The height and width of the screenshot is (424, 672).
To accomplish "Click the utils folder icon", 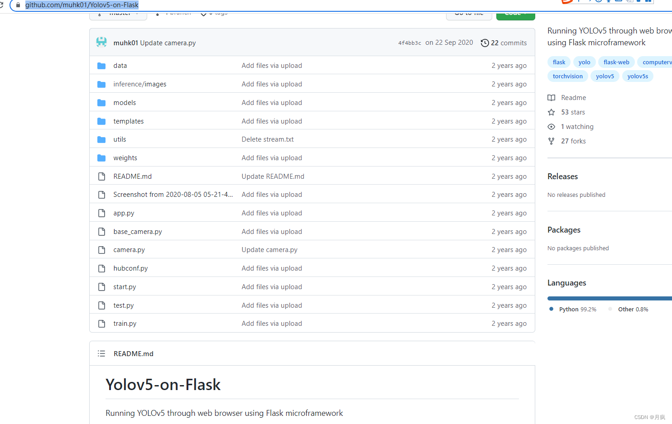I will coord(101,139).
